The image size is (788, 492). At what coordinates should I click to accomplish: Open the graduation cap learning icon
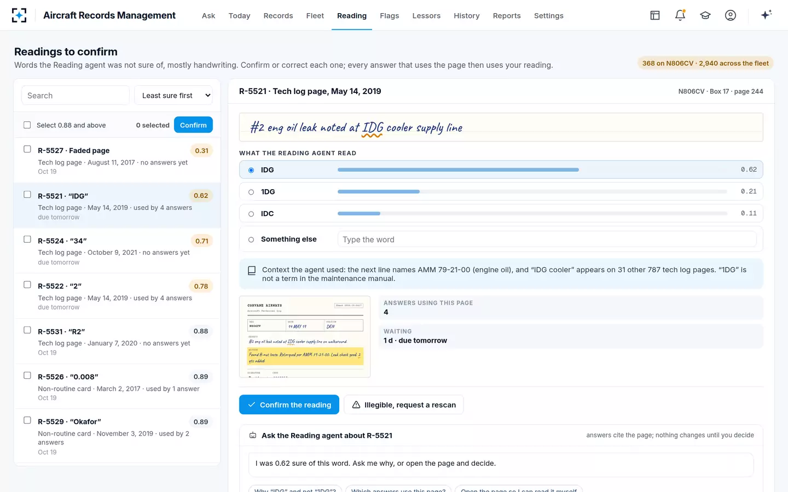click(x=705, y=15)
